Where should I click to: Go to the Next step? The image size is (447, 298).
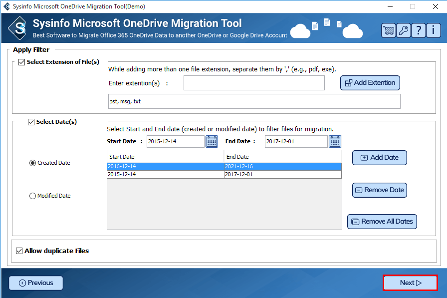click(410, 283)
